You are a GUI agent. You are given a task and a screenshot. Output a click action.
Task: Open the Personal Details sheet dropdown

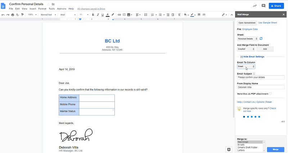(x=247, y=38)
